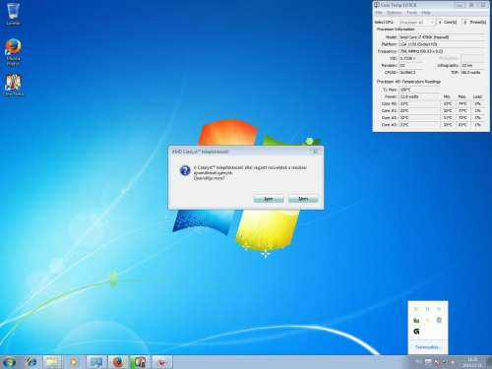
Task: Switch to Firefox taskbar button
Action: click(117, 362)
